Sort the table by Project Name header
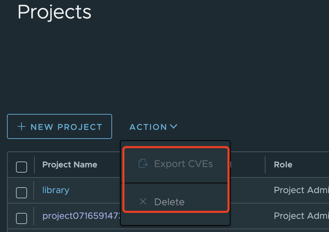 click(x=69, y=164)
